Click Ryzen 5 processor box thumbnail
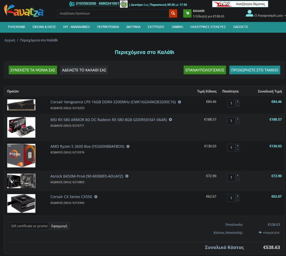This screenshot has width=286, height=256. coord(21,155)
